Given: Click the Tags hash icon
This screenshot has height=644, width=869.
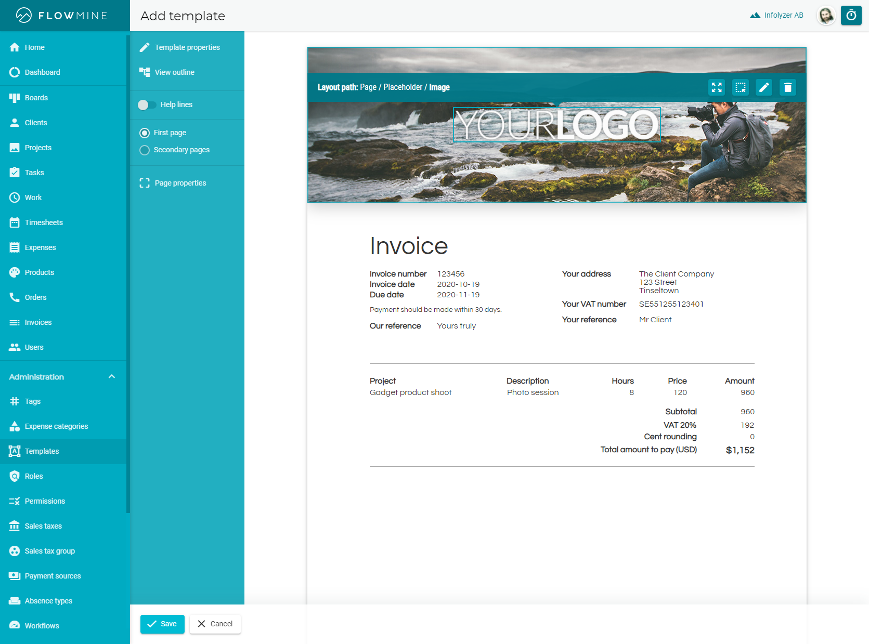Looking at the screenshot, I should click(x=15, y=401).
